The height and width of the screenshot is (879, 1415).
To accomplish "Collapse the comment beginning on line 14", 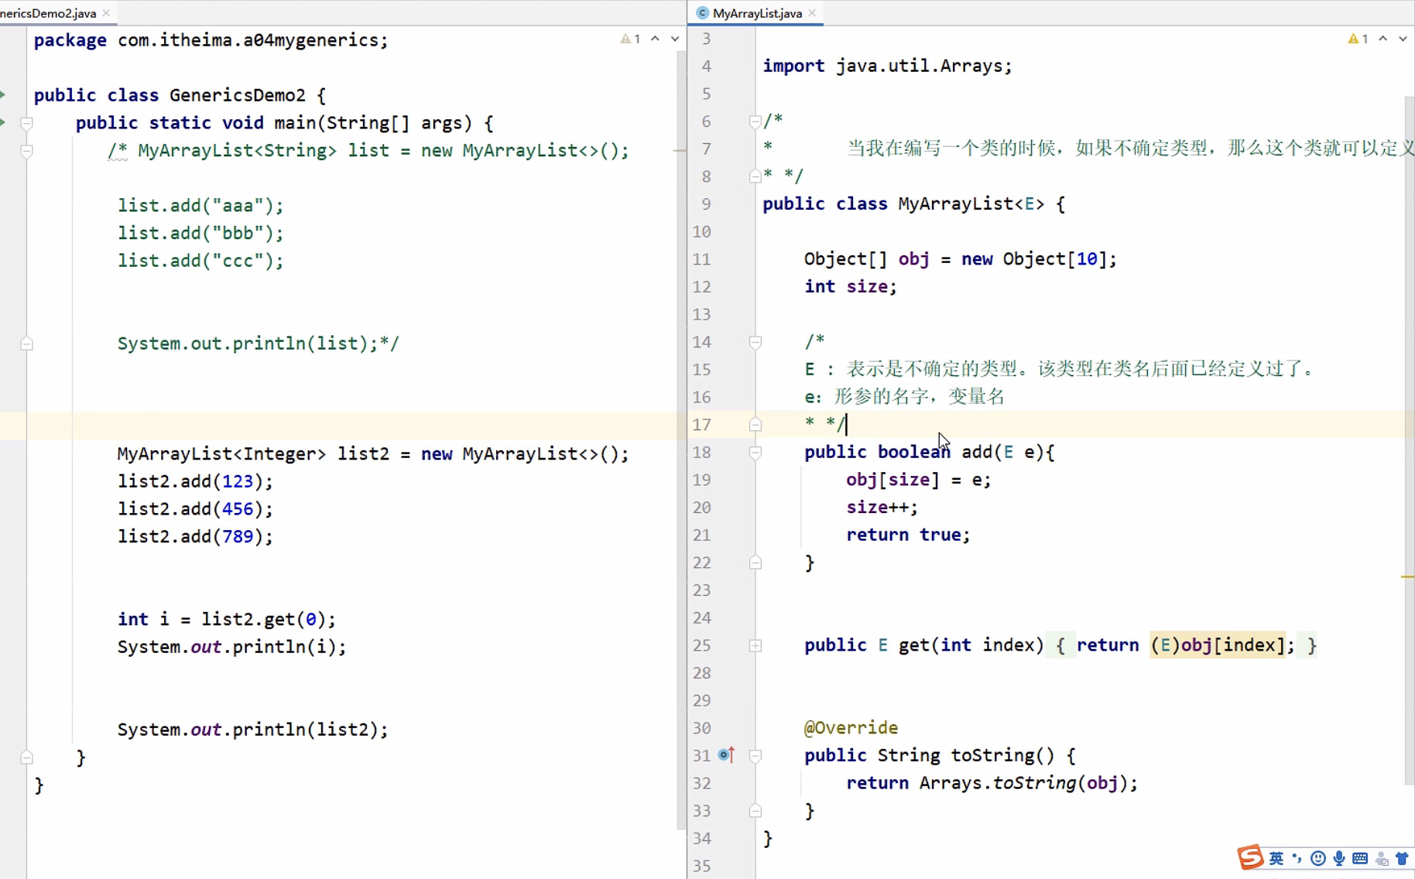I will pyautogui.click(x=755, y=342).
